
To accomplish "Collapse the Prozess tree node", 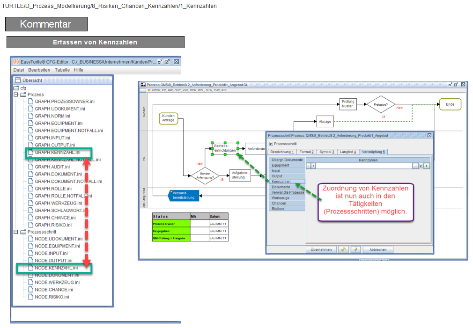I will [15, 95].
